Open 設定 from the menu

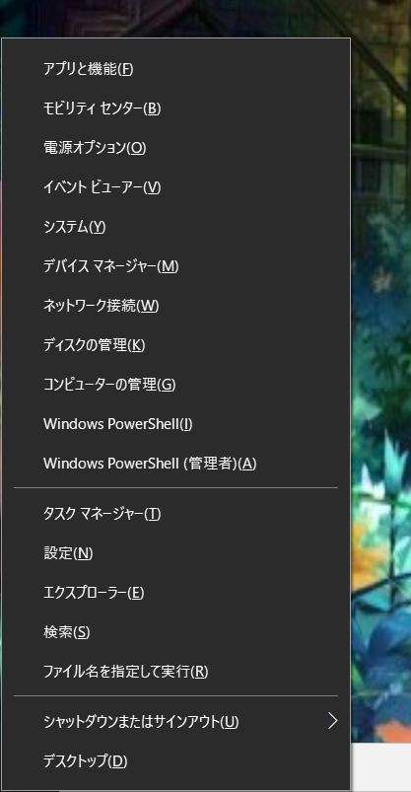tap(175, 553)
